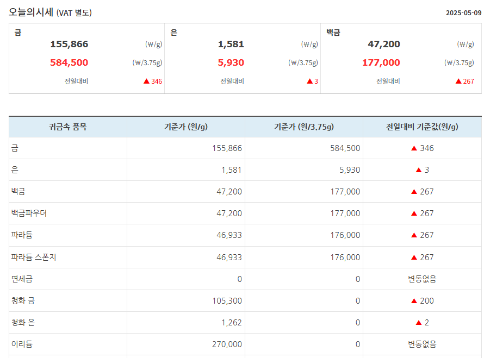Viewport: 484px width, 358px height.
Task: Select the 백금 row label in table
Action: click(18, 191)
